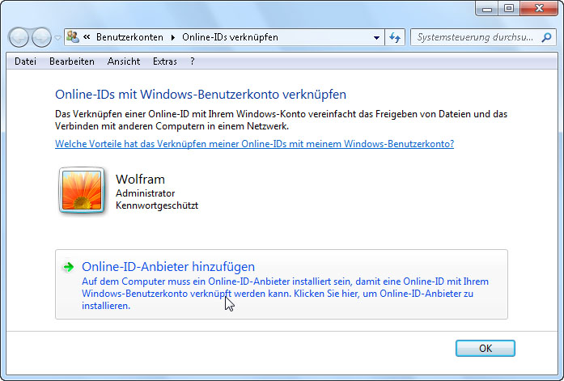
Task: Click the Forward navigation arrow button
Action: pyautogui.click(x=41, y=37)
